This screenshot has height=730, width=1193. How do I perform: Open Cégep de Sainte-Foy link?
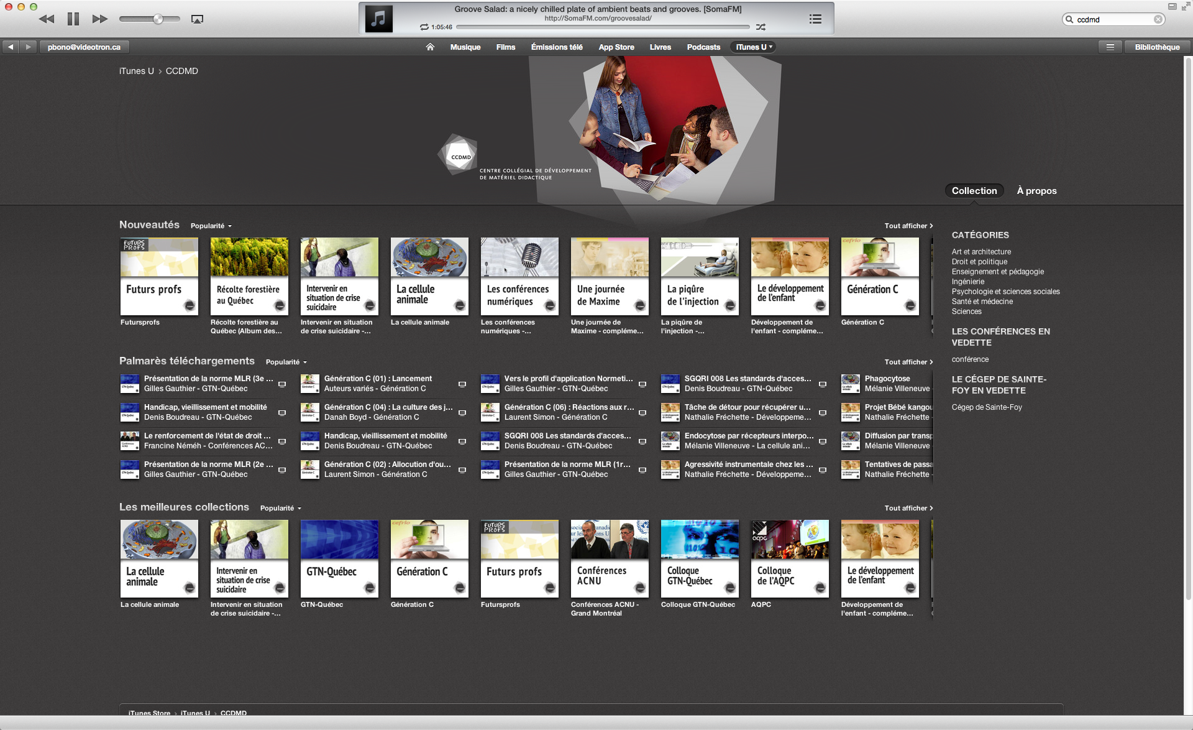click(987, 407)
